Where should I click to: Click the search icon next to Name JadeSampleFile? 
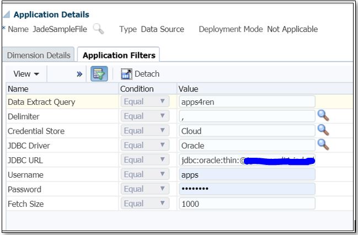(98, 29)
